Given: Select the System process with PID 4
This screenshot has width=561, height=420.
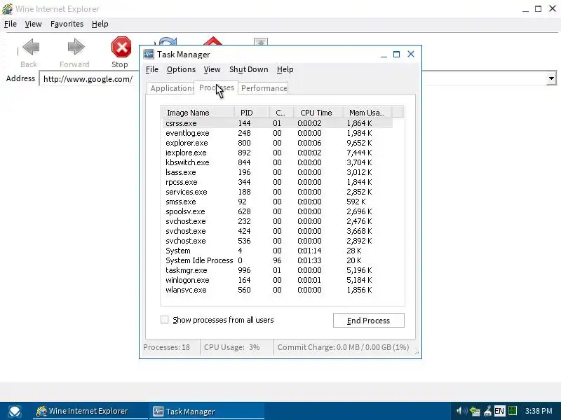Looking at the screenshot, I should 278,251.
